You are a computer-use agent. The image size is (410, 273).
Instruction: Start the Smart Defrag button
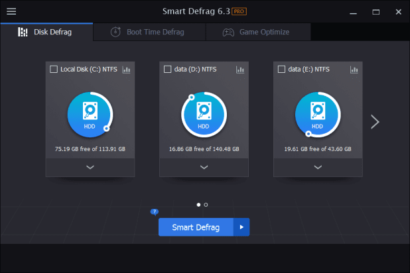[196, 227]
